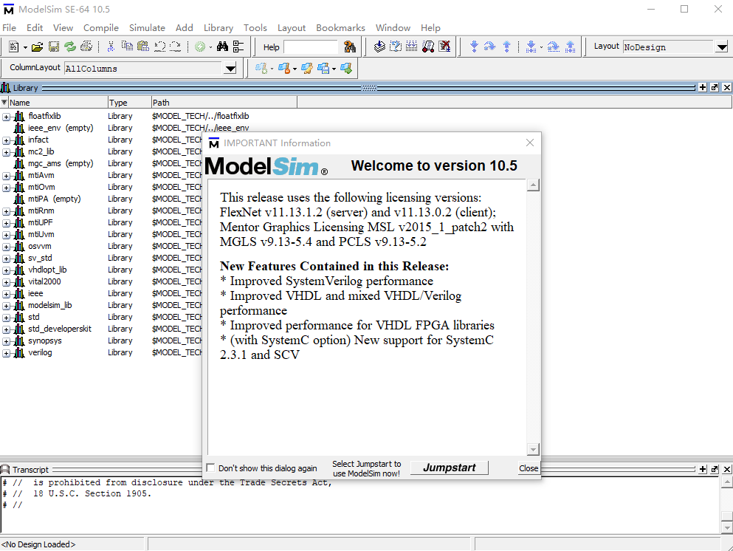Open an existing file from the toolbar
This screenshot has width=733, height=551.
coord(35,46)
